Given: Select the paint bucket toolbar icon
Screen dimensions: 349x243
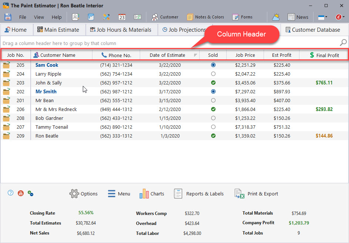Looking at the screenshot, I should tap(91, 17).
